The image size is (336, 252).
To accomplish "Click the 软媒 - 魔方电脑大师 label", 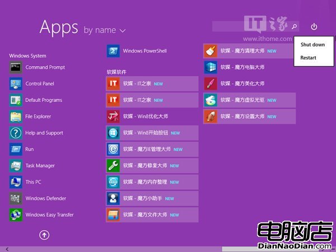I will point(242,67).
